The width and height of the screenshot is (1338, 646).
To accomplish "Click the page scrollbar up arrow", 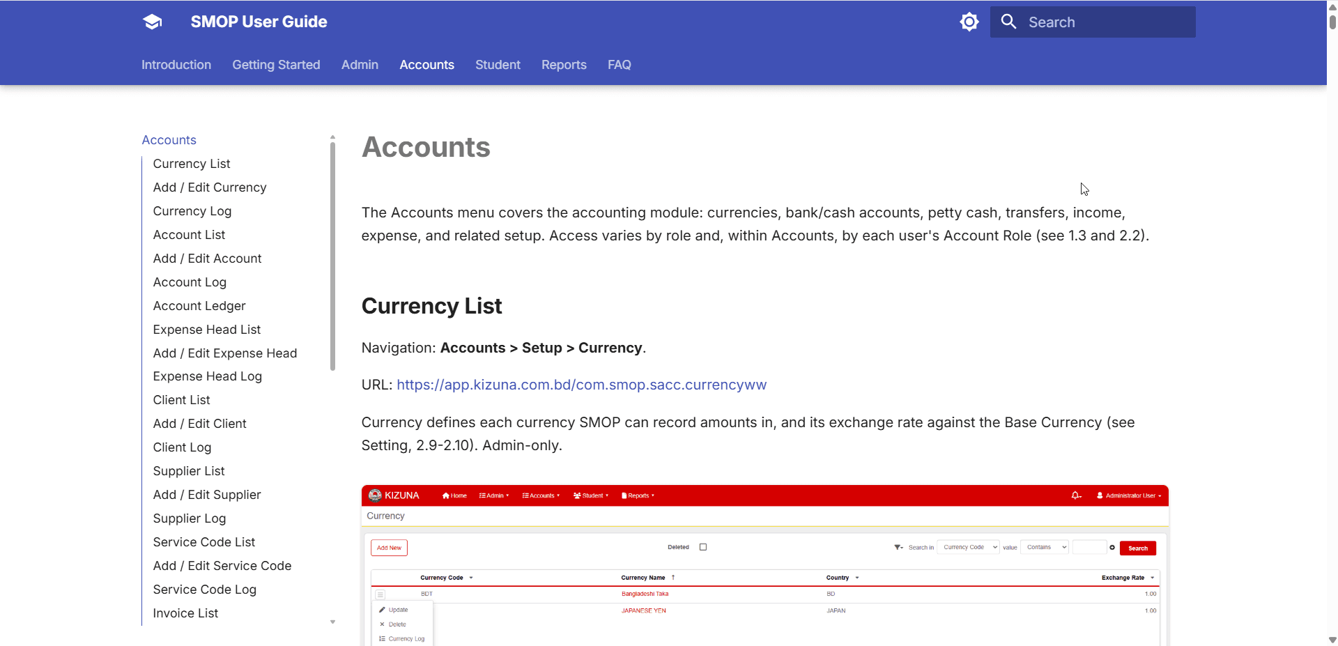I will pos(1332,6).
